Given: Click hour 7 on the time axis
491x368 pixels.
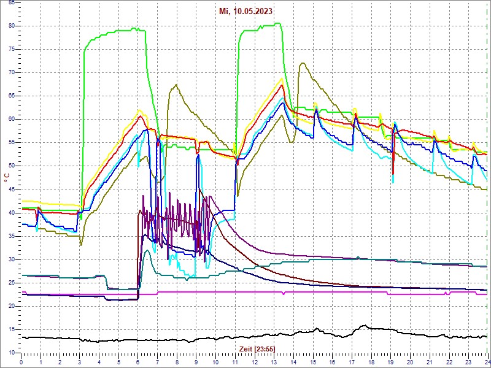Looking at the screenshot, I should click(158, 362).
